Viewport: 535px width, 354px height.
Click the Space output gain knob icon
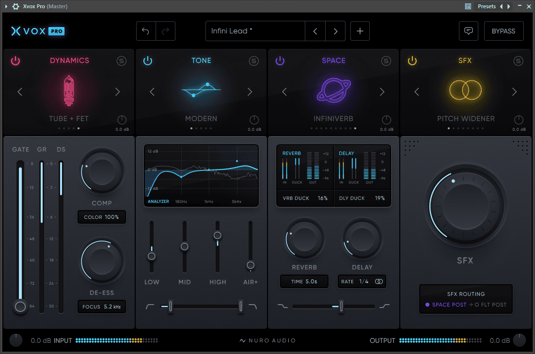click(386, 120)
